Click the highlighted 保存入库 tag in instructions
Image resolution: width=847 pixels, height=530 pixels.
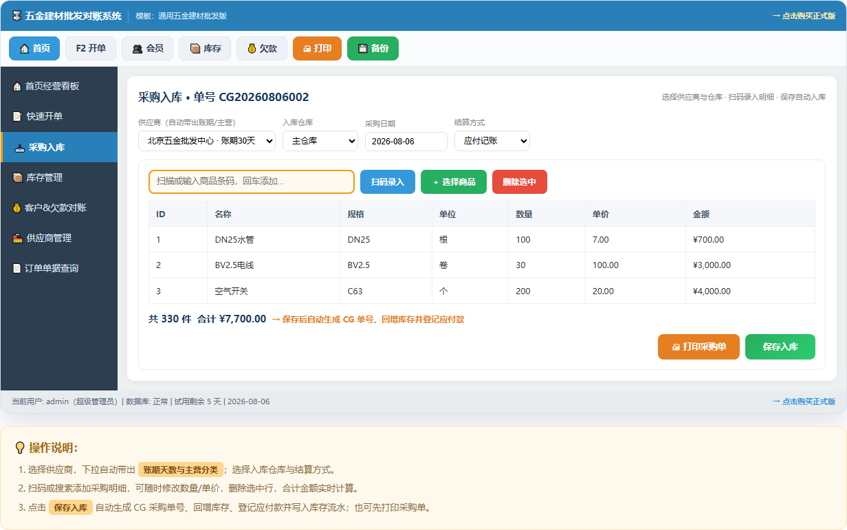point(71,508)
